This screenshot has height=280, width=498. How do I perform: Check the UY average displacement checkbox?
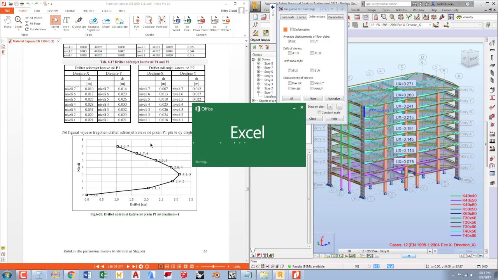(x=312, y=41)
